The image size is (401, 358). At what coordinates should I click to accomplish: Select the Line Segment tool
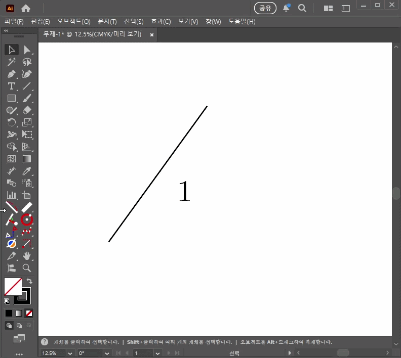pyautogui.click(x=27, y=86)
